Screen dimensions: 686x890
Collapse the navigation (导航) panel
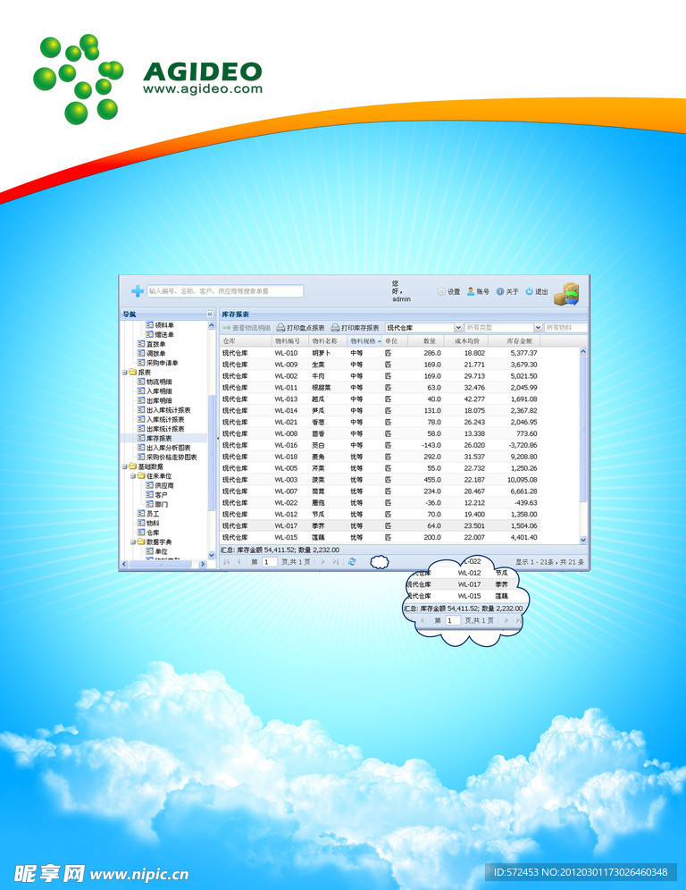(x=211, y=315)
